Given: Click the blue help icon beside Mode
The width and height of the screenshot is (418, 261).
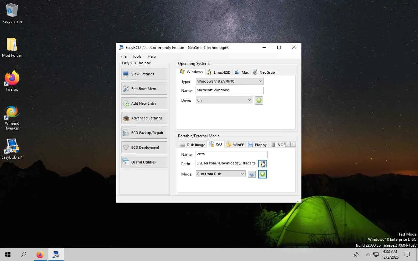Looking at the screenshot, I should (x=252, y=175).
